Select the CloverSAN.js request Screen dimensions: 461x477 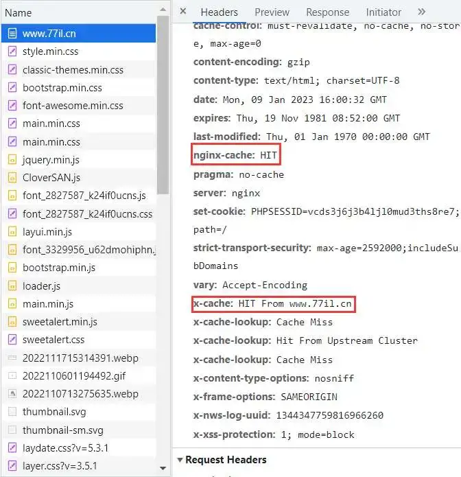[51, 178]
